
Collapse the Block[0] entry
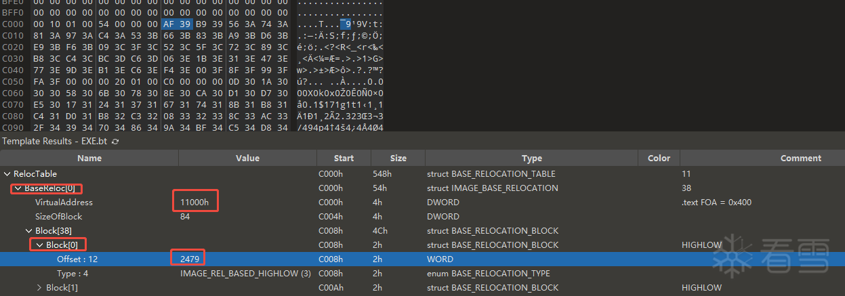(x=40, y=245)
